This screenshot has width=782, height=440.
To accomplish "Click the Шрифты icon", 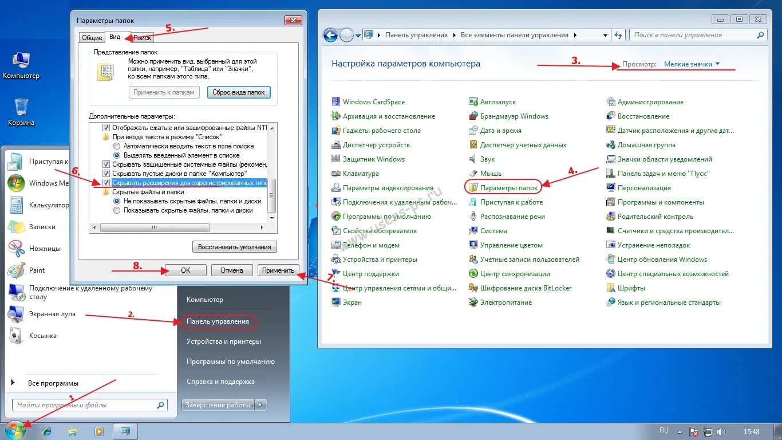I will click(611, 288).
